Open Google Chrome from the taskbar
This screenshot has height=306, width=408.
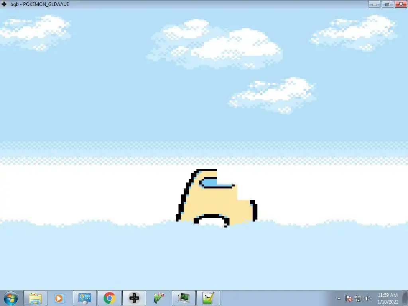[109, 298]
